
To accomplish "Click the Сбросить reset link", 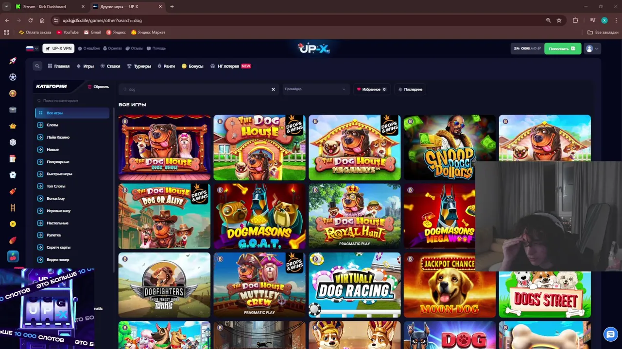I will (98, 87).
